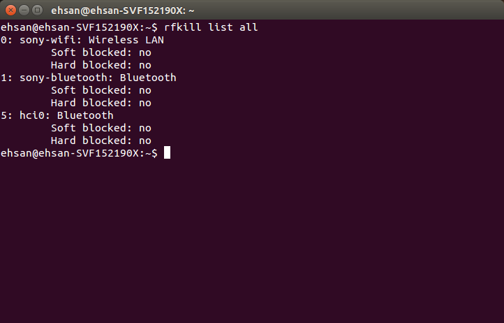Screen dimensions: 504x323
Task: Click the title bar text ehsan@ehsan-SVF152190X
Action: coord(123,10)
